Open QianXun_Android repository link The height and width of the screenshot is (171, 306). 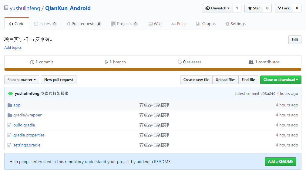pyautogui.click(x=68, y=8)
